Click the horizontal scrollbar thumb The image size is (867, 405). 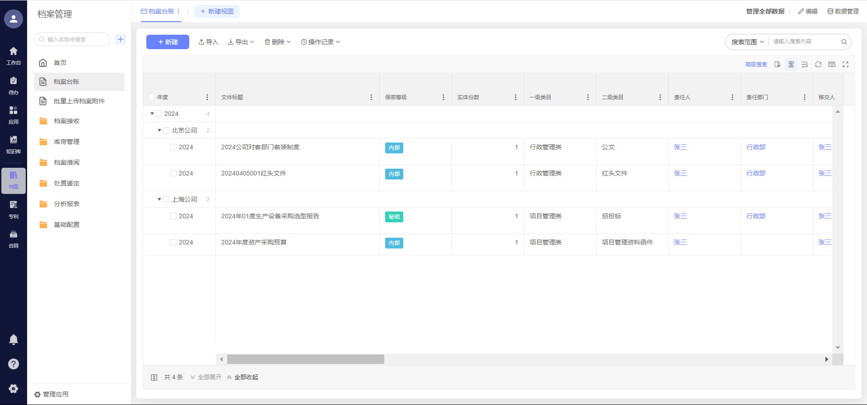point(305,359)
